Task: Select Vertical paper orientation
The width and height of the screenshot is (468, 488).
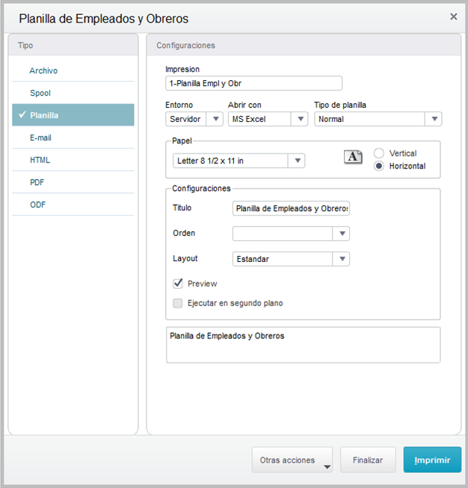Action: pyautogui.click(x=379, y=153)
